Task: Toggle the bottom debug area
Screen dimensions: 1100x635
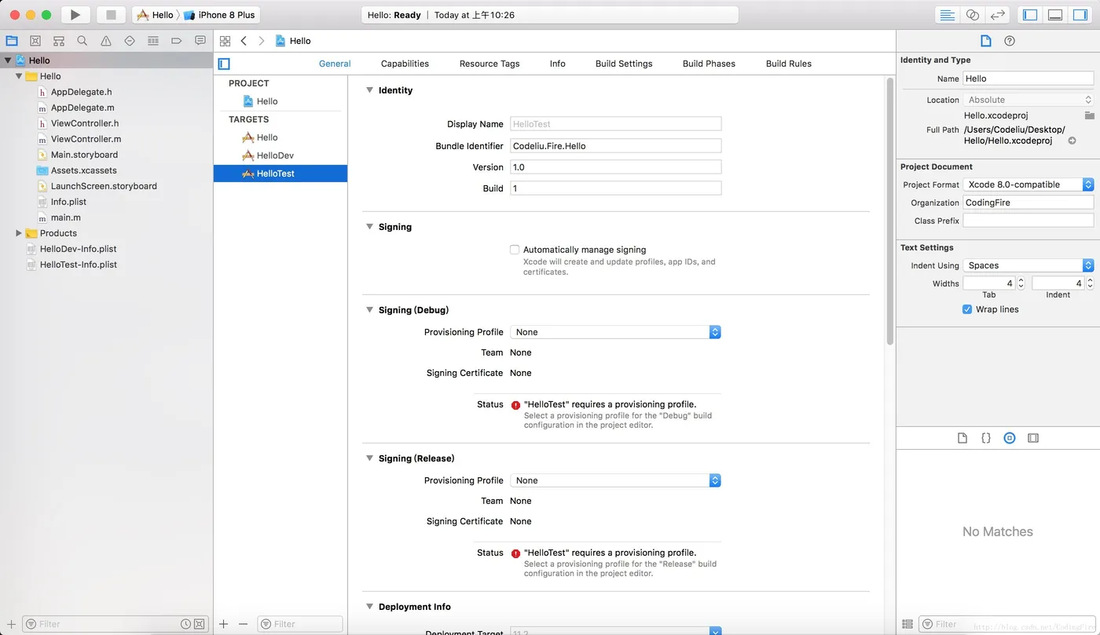Action: [x=1055, y=15]
